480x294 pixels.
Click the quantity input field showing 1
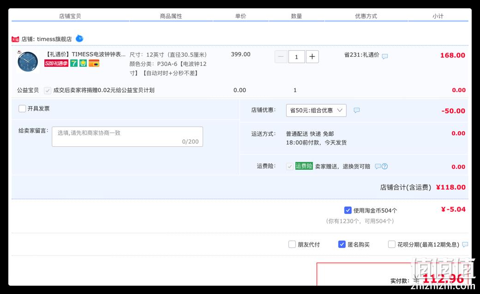296,57
